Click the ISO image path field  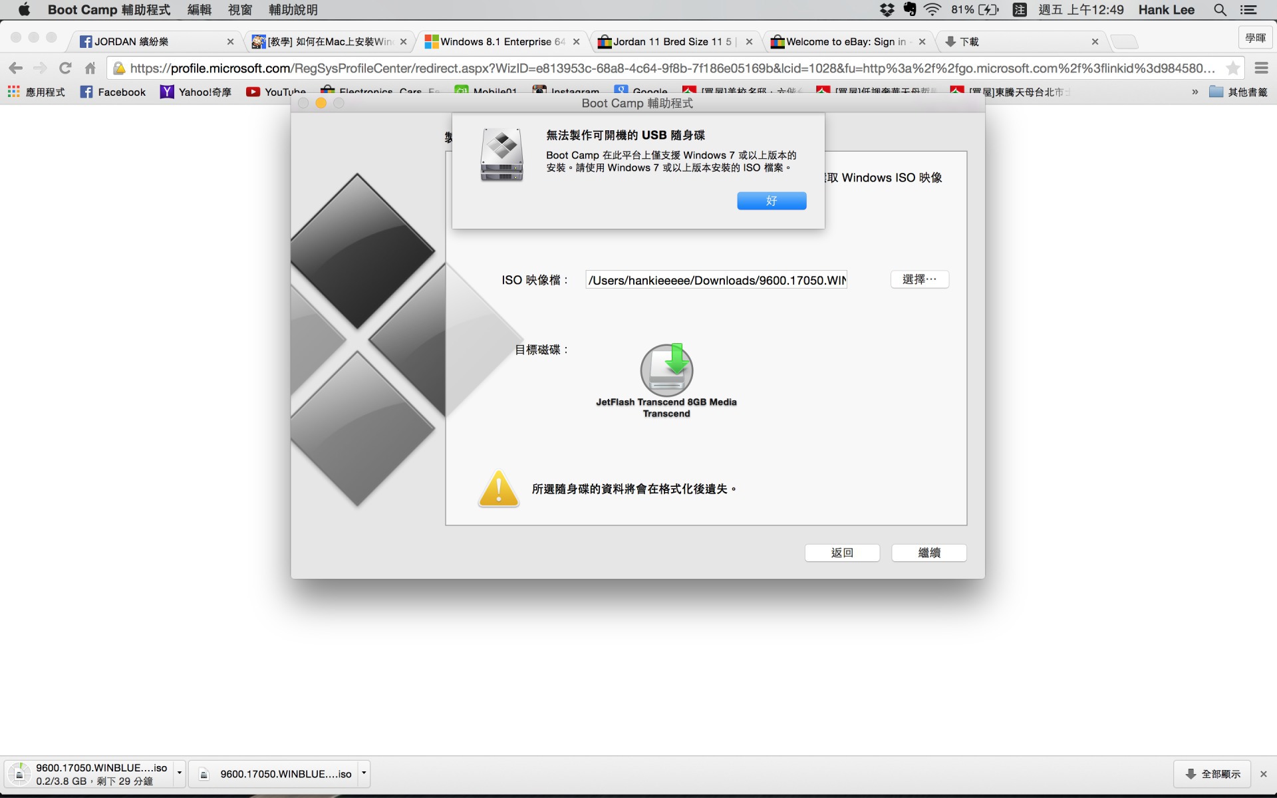pyautogui.click(x=716, y=280)
